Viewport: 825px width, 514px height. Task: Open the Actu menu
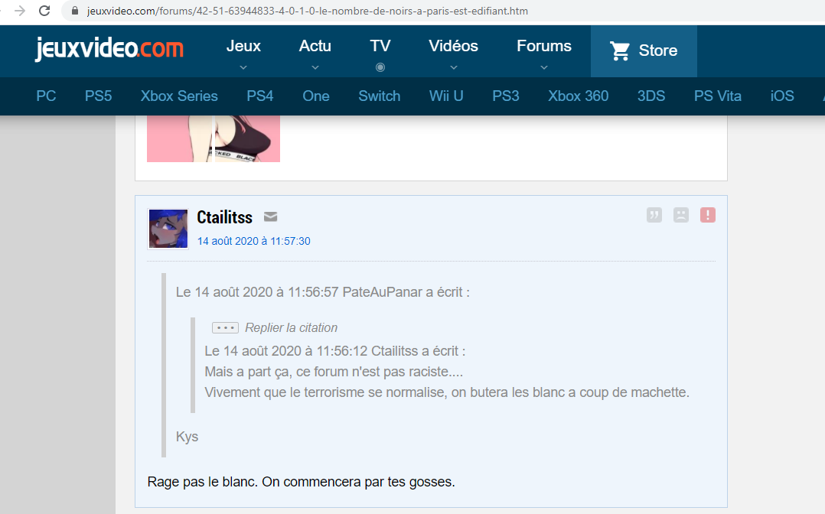[x=315, y=46]
